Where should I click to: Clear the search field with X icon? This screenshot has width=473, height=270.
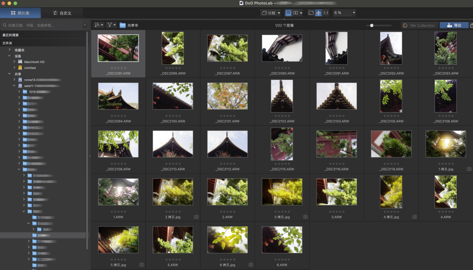point(85,25)
